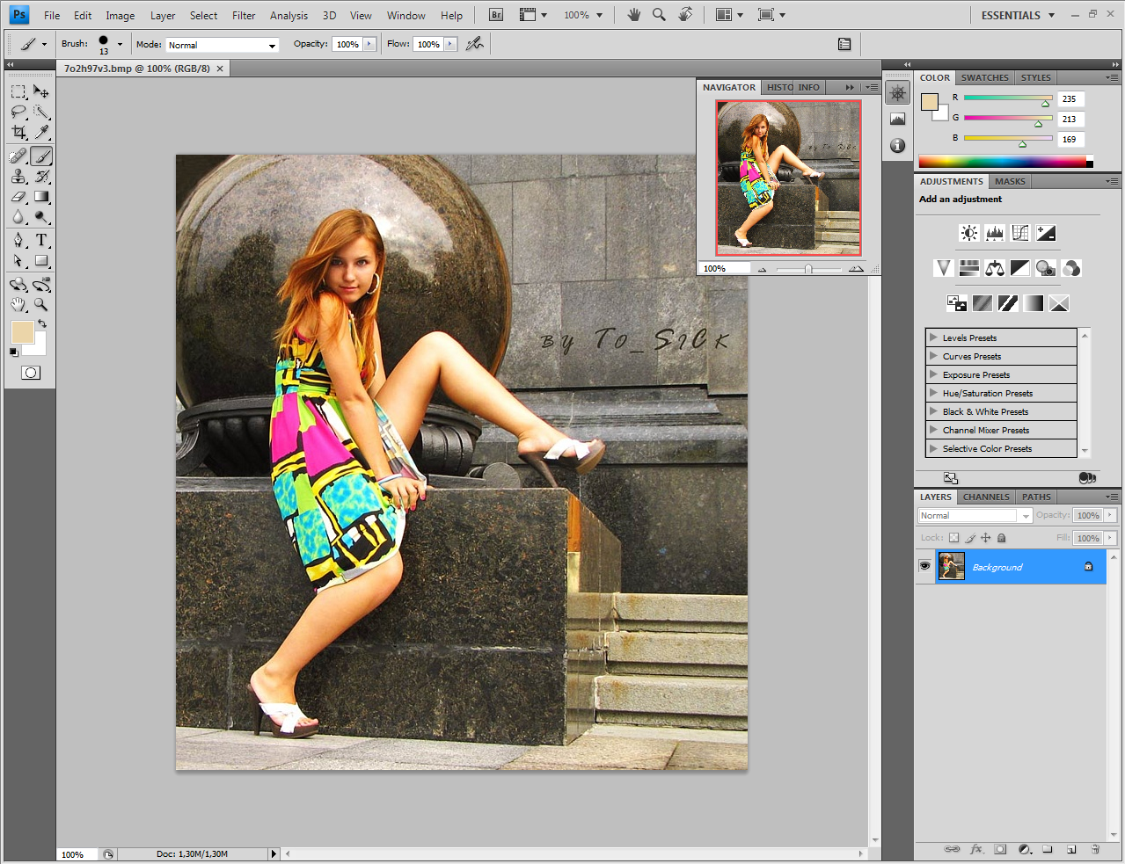Select the Clone Stamp tool
This screenshot has height=864, width=1125.
pos(18,177)
